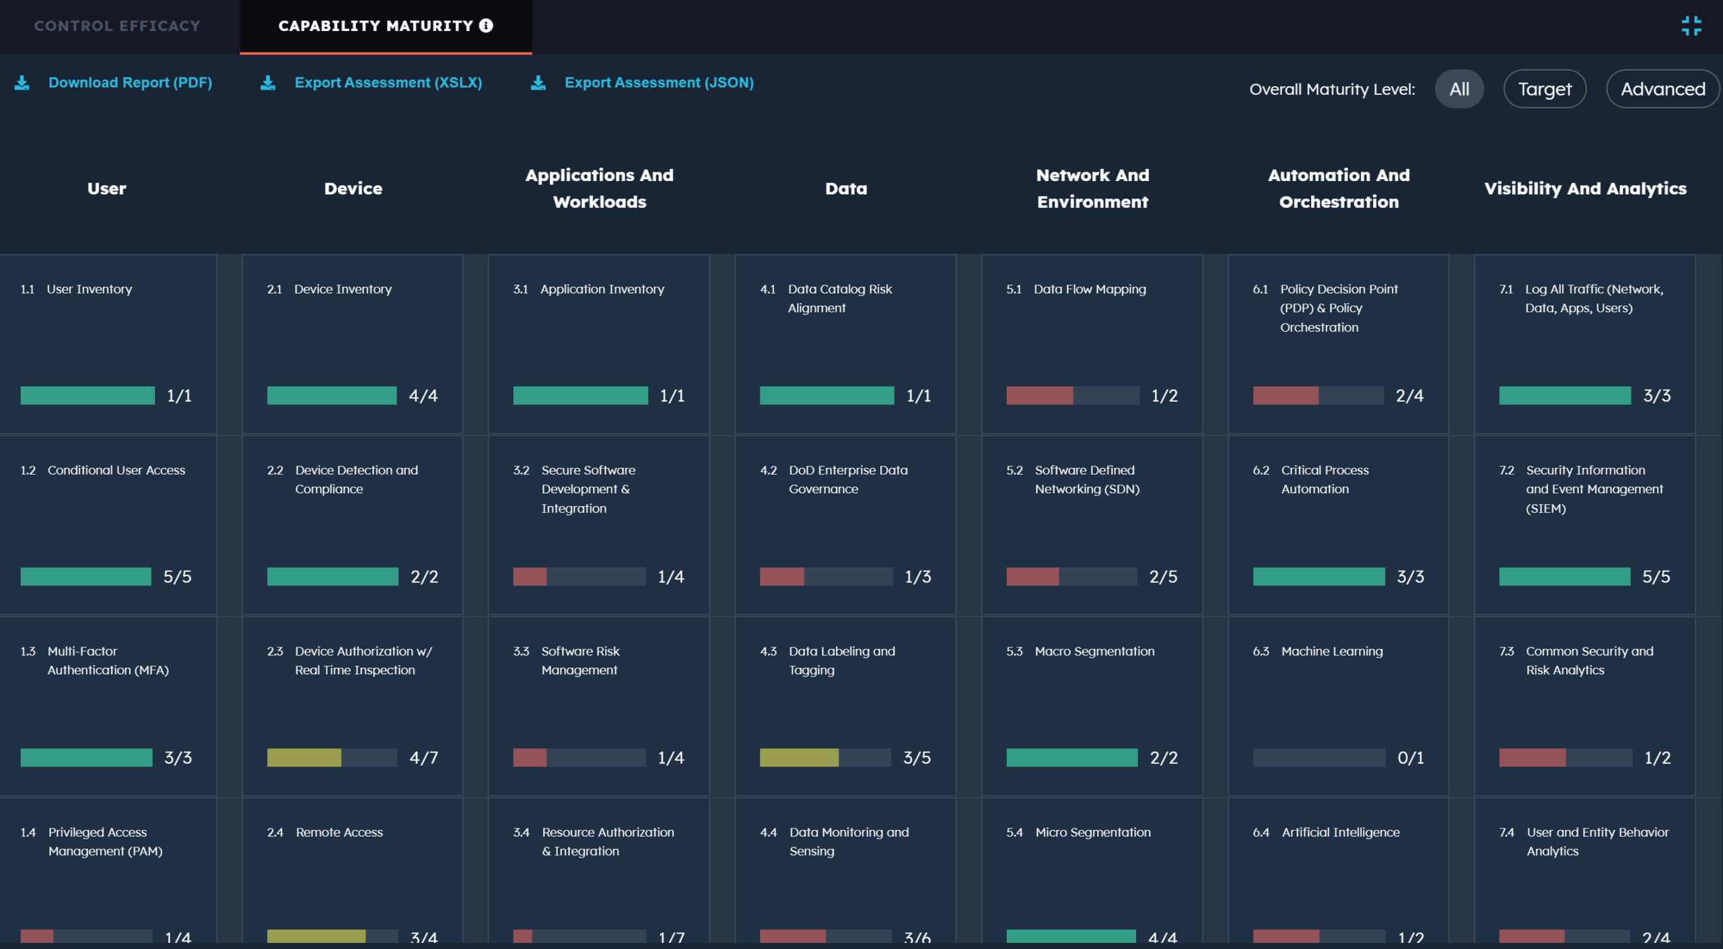The image size is (1723, 949).
Task: Switch to the Control Efficacy tab
Action: pyautogui.click(x=118, y=26)
